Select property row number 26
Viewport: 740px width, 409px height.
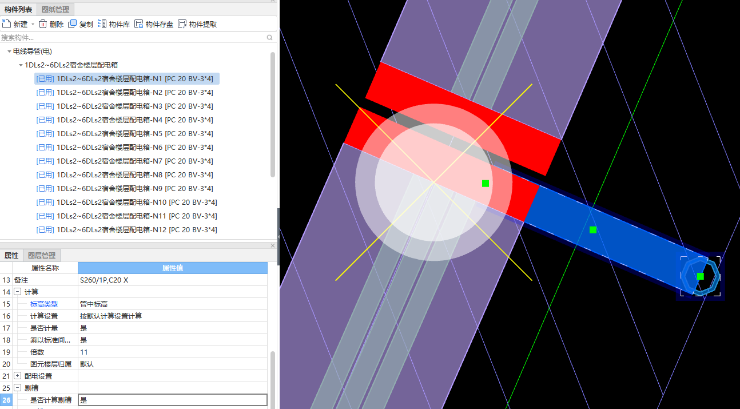(6, 400)
